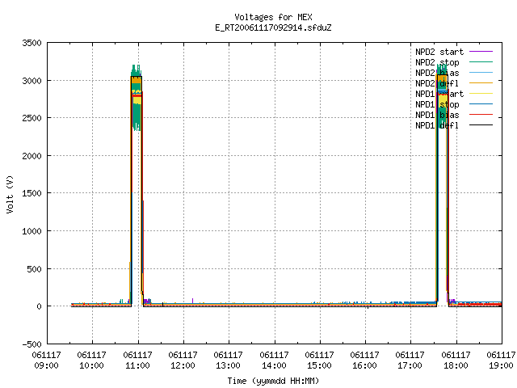Click the 19:00 time tick label
This screenshot has width=517, height=388.
point(501,366)
